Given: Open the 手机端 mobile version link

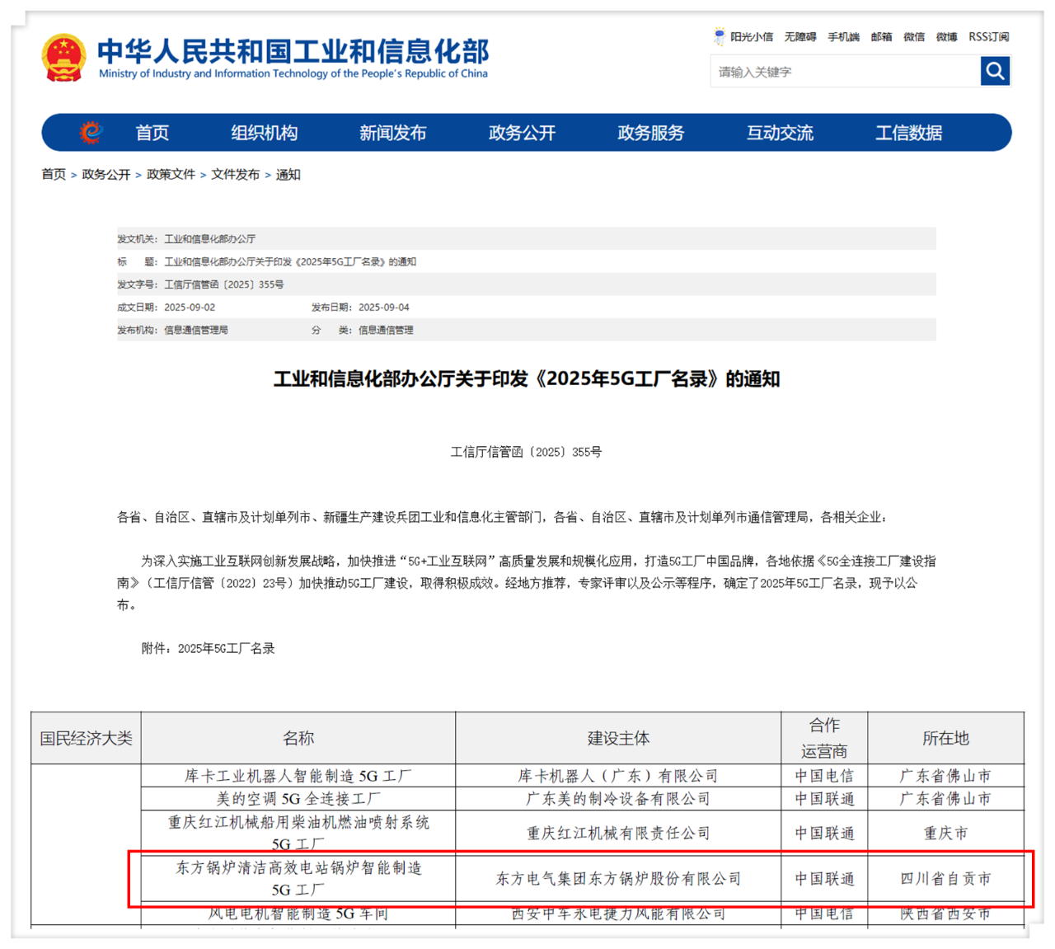Looking at the screenshot, I should pyautogui.click(x=843, y=37).
